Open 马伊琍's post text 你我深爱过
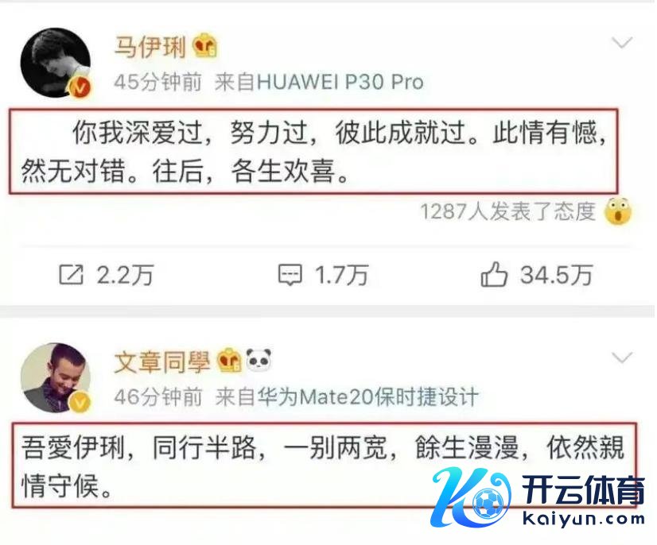Screen dimensions: 657x545 pos(314,152)
